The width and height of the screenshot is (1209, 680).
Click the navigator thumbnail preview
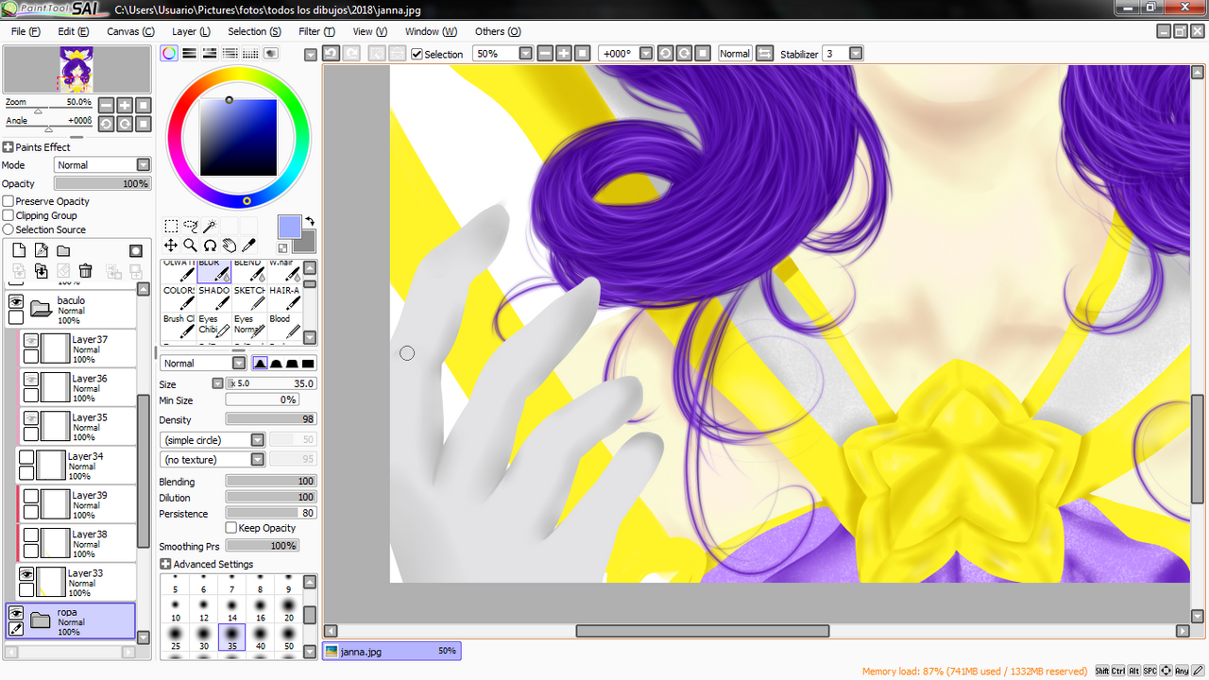(77, 70)
